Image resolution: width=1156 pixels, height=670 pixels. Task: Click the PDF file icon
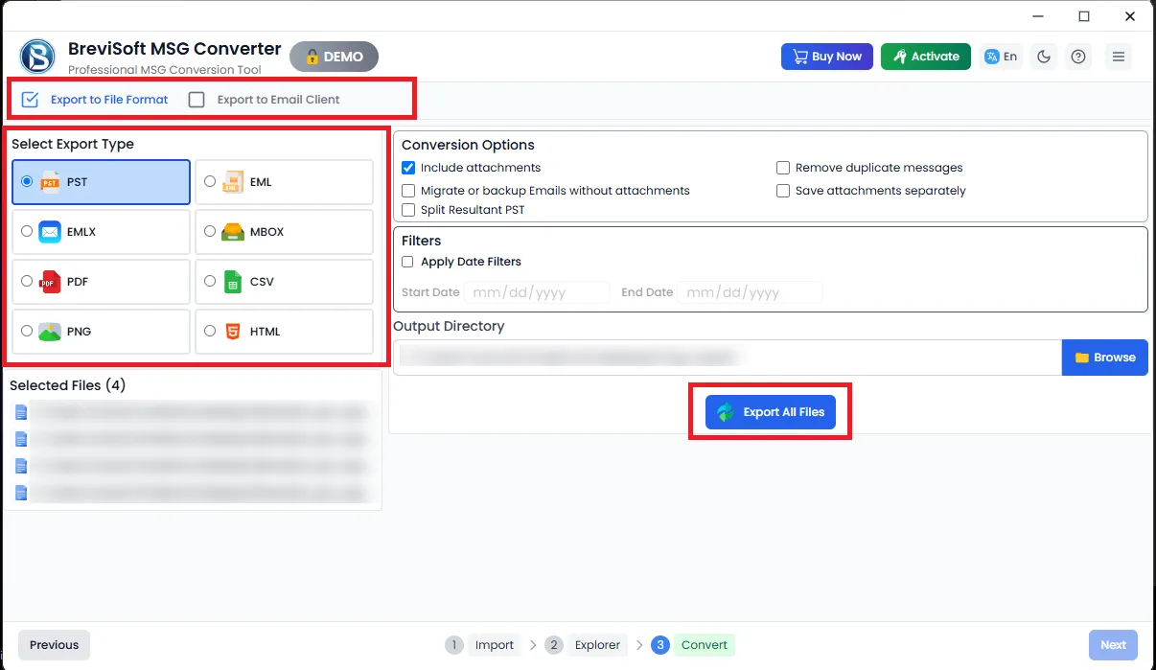coord(50,282)
